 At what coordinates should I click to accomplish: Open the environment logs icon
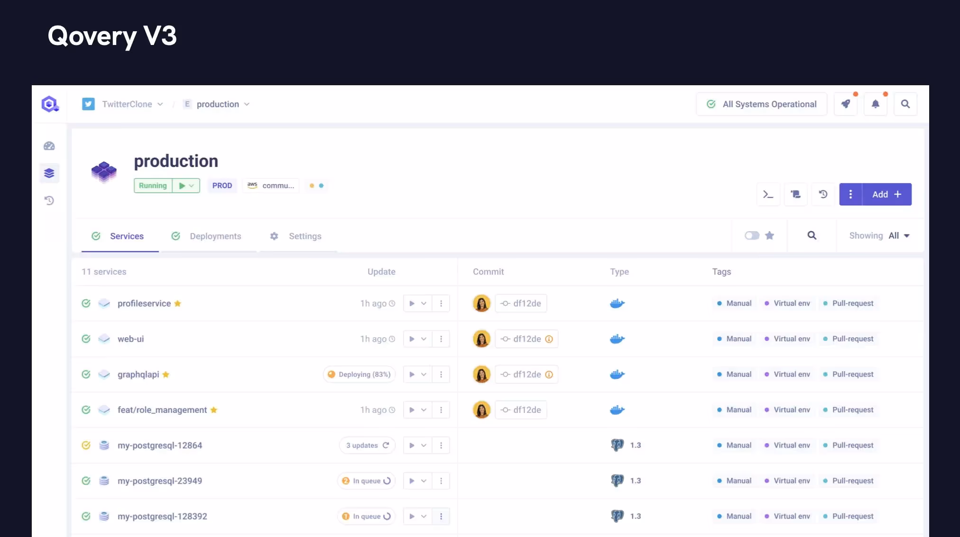(796, 194)
